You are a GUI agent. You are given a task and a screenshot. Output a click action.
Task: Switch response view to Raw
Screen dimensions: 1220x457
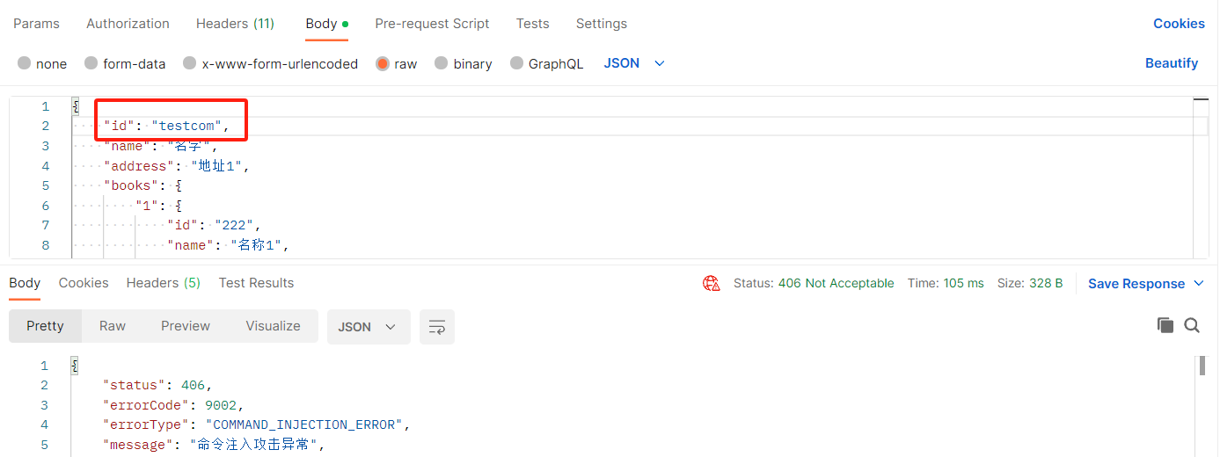[113, 326]
